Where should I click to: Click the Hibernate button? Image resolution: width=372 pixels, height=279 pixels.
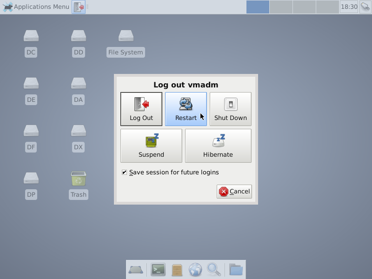218,146
